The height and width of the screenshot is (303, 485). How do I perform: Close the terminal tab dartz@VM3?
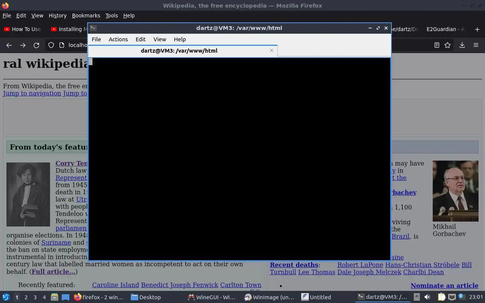pyautogui.click(x=272, y=50)
